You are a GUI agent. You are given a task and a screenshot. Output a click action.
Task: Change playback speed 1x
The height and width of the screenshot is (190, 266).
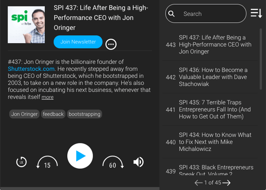click(22, 162)
